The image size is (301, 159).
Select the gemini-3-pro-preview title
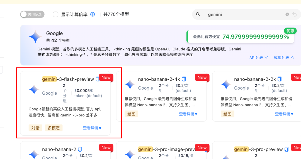tap(258, 150)
